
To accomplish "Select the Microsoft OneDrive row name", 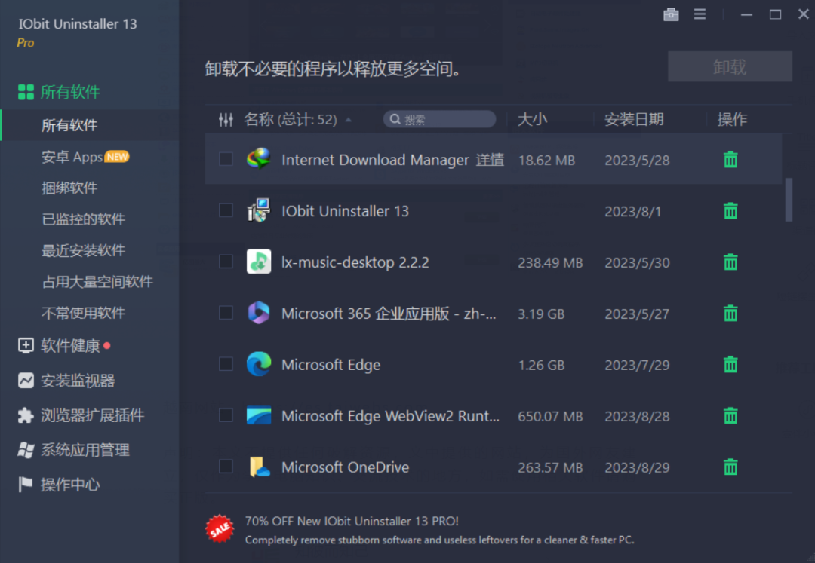I will click(x=345, y=467).
